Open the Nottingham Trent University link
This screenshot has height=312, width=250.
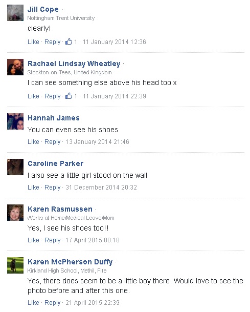[x=61, y=18]
